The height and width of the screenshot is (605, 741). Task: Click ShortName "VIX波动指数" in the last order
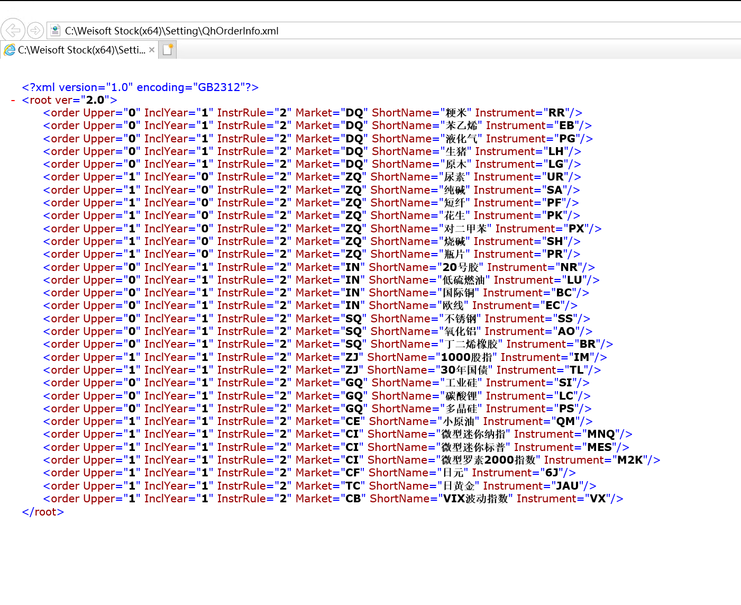474,499
